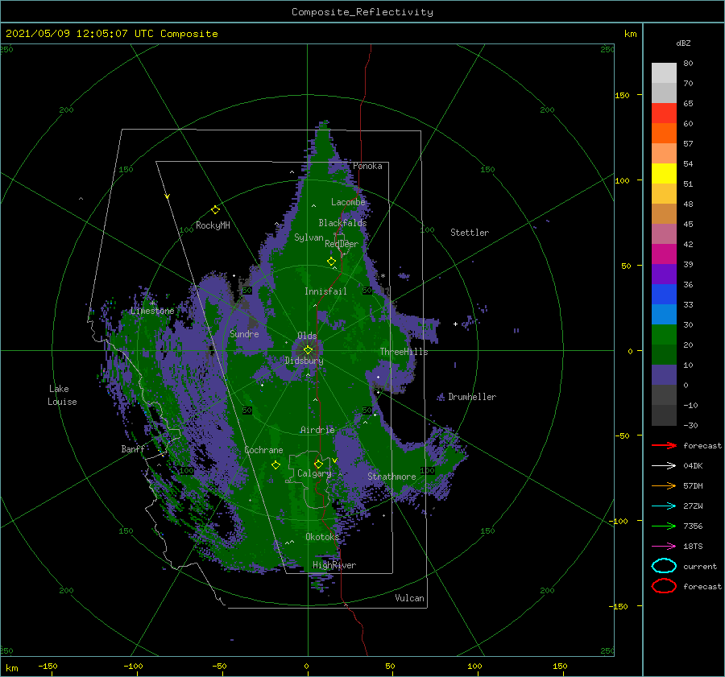Click the -150 tick on the bottom axis
The image size is (725, 677).
point(48,666)
